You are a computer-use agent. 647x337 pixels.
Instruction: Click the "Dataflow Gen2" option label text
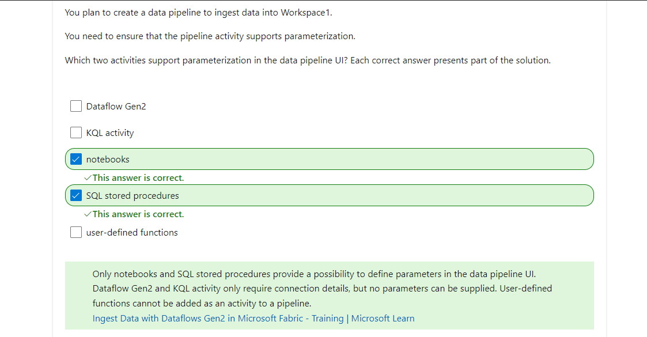tap(116, 107)
